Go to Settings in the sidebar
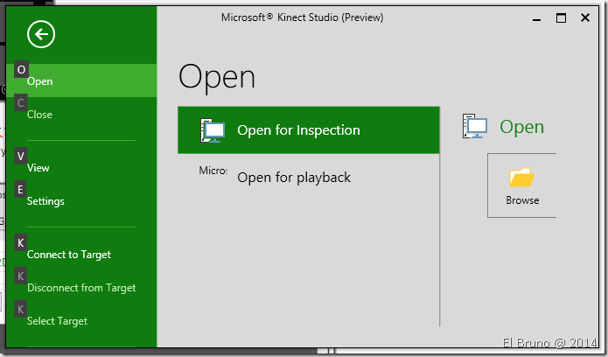The width and height of the screenshot is (608, 357). tap(45, 201)
